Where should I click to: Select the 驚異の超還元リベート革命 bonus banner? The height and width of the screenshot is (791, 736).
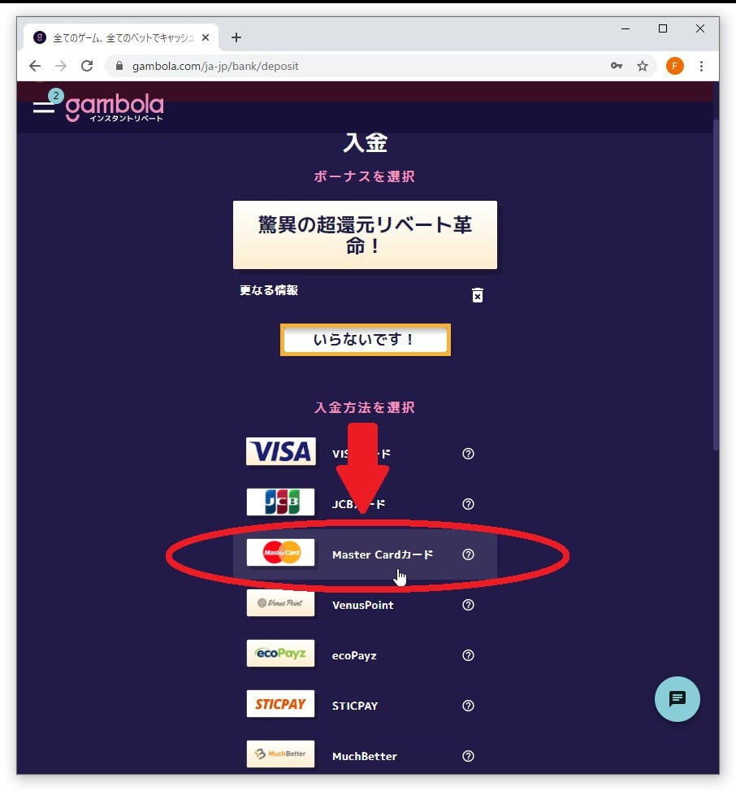point(365,235)
